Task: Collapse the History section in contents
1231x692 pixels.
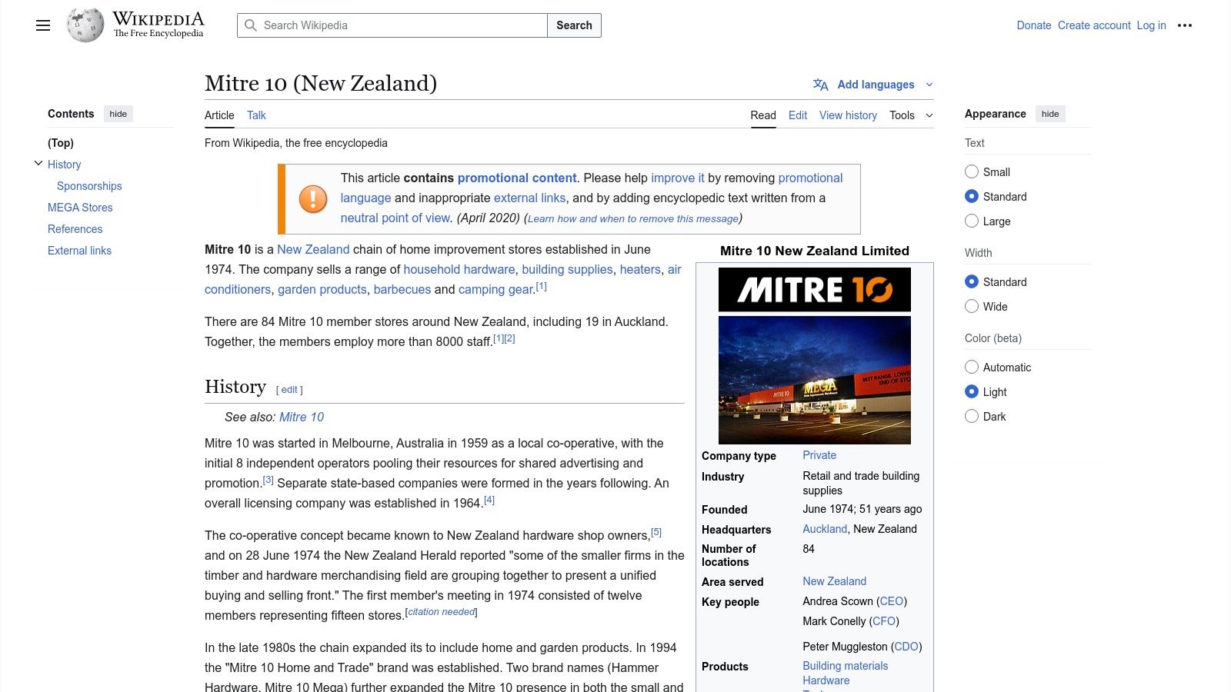Action: pyautogui.click(x=38, y=164)
